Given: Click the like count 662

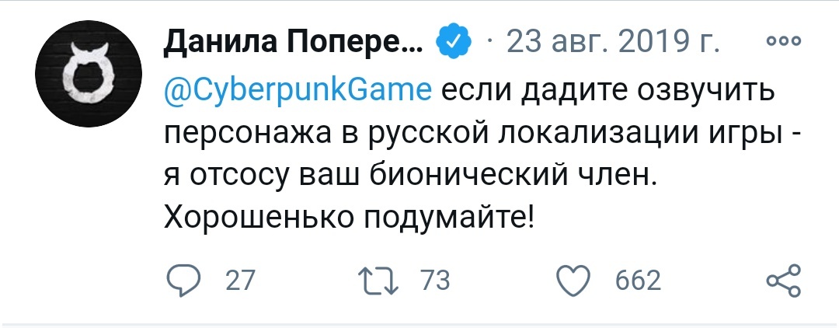Looking at the screenshot, I should coord(638,280).
